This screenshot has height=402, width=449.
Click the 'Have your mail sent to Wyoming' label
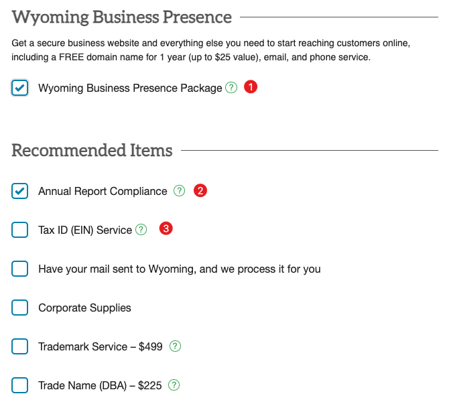180,269
